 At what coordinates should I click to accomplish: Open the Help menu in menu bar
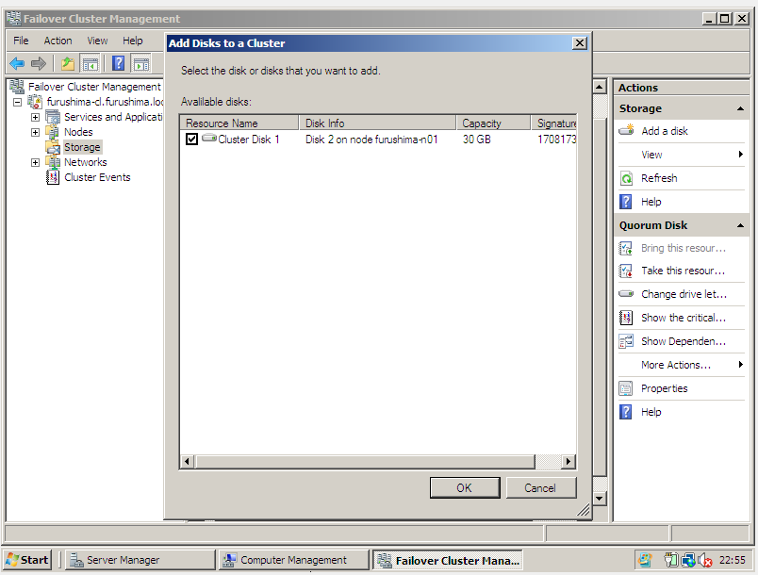132,41
